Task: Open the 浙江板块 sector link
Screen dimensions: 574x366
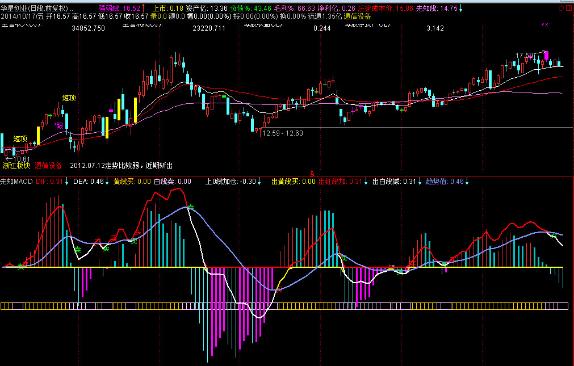Action: (x=16, y=166)
